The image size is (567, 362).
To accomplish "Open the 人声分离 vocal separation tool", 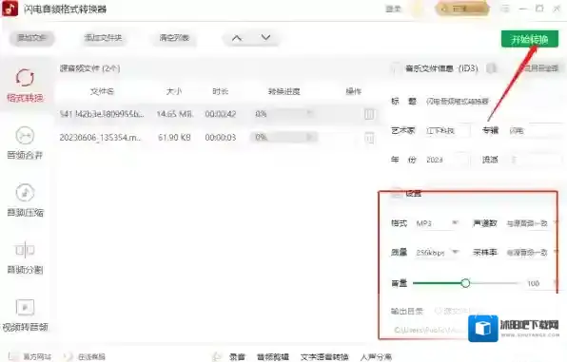I will pos(376,357).
